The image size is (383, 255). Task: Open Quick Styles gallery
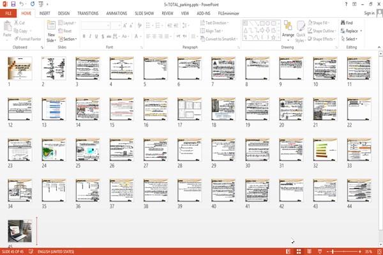[x=301, y=31]
